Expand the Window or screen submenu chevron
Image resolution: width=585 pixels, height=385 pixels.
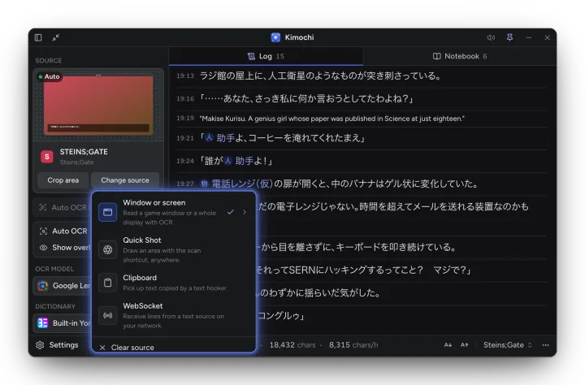245,212
